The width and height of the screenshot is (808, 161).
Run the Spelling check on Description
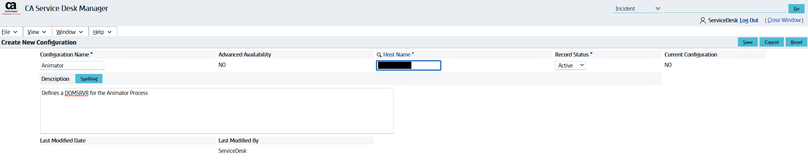coord(89,79)
